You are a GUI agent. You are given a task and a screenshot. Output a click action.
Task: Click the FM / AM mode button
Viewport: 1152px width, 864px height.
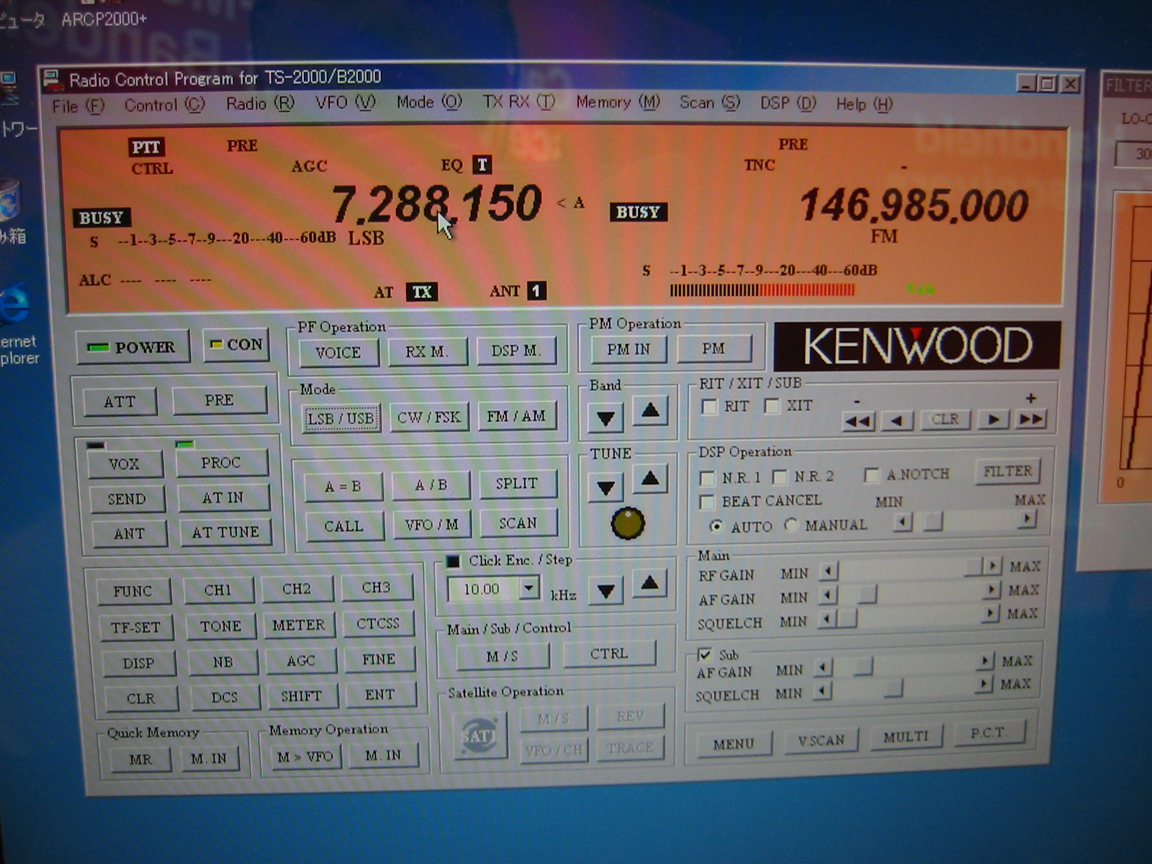point(516,416)
